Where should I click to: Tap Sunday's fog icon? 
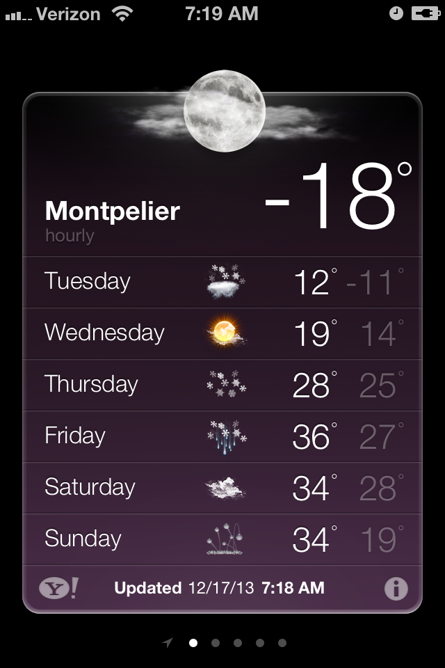pyautogui.click(x=225, y=539)
